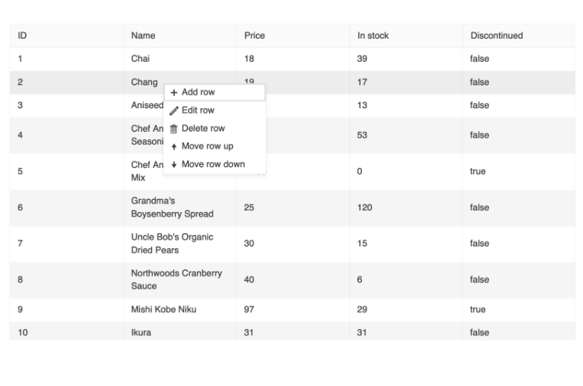This screenshot has width=583, height=386.
Task: Choose Add row from context menu
Action: [x=198, y=92]
